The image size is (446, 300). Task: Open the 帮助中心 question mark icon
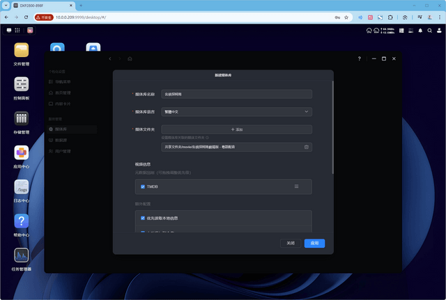tap(22, 221)
